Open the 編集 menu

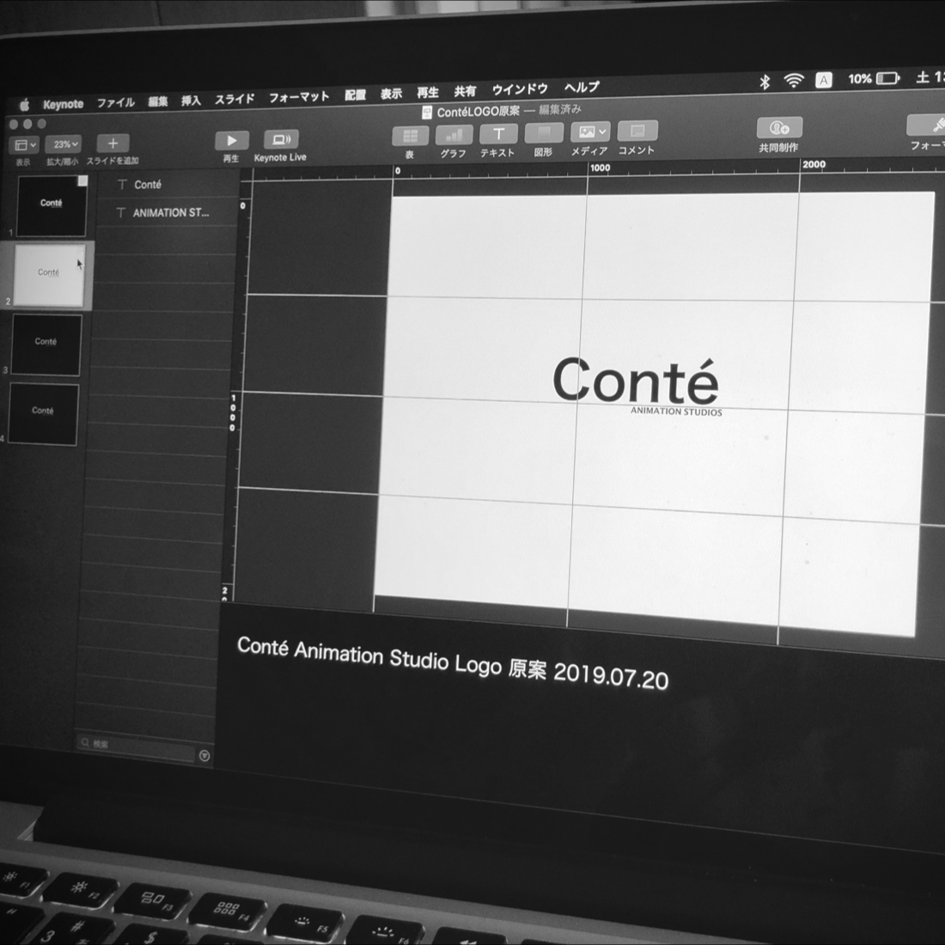[158, 101]
